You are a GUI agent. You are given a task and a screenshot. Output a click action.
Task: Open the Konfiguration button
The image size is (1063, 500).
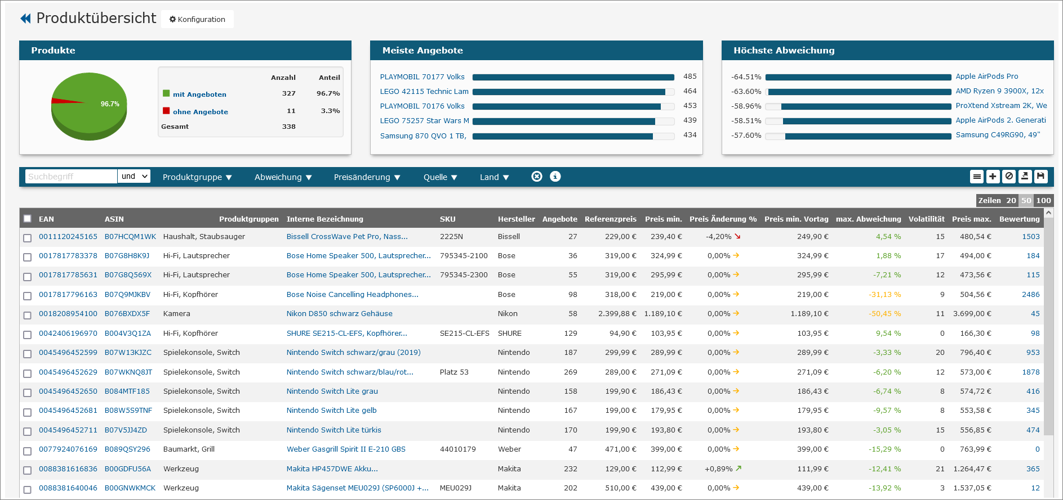[x=197, y=19]
